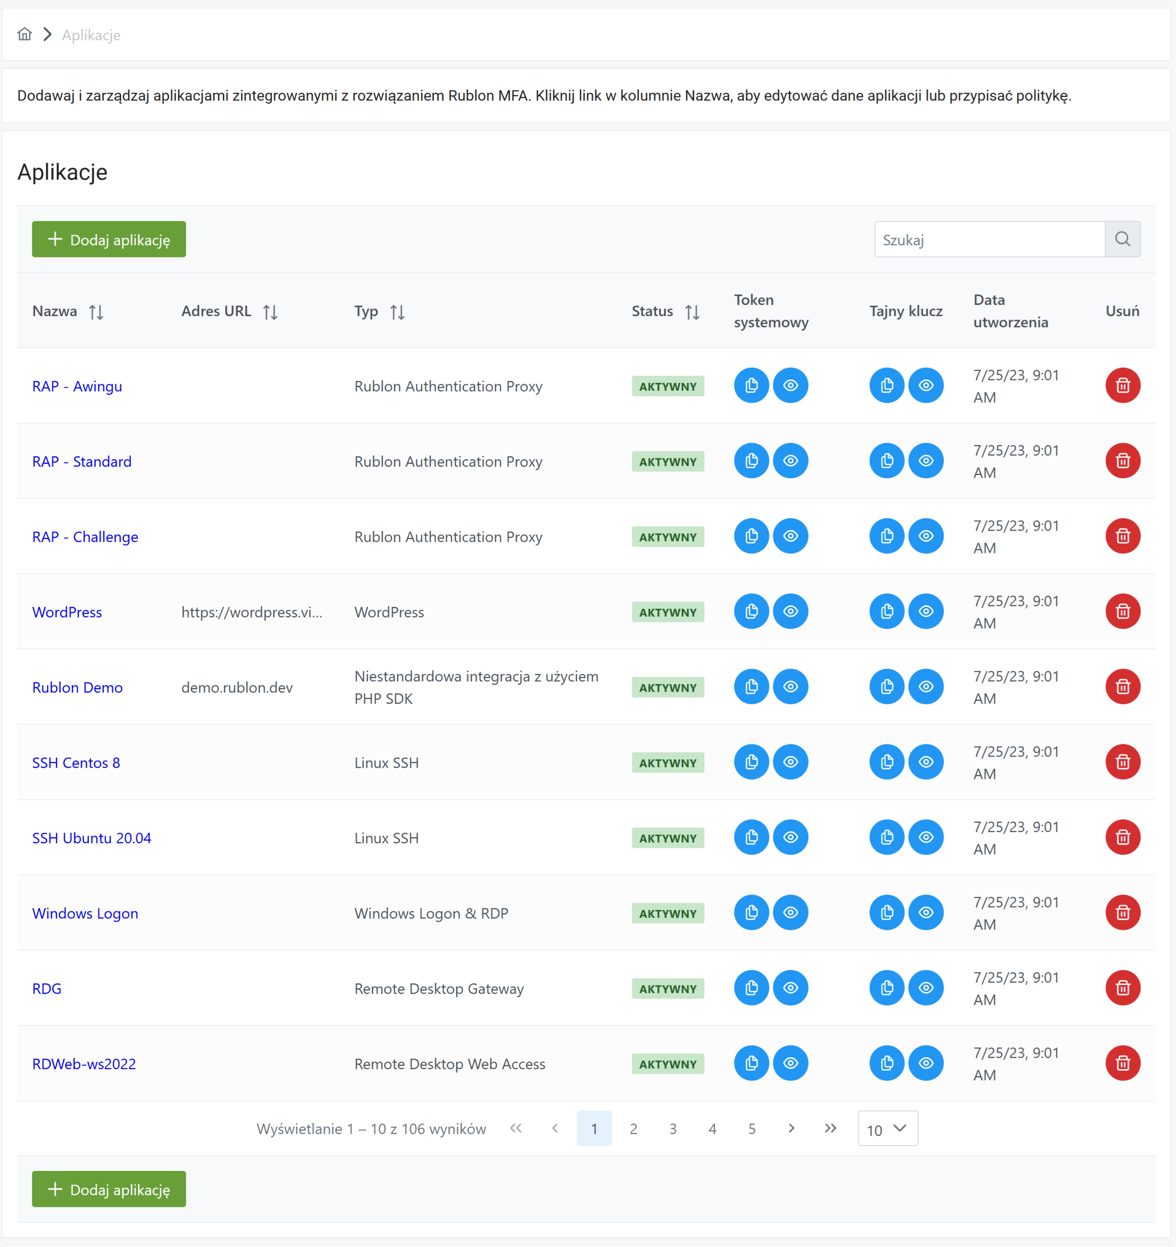1176x1247 pixels.
Task: Copy the system token for SSH Centos 8
Action: [751, 761]
